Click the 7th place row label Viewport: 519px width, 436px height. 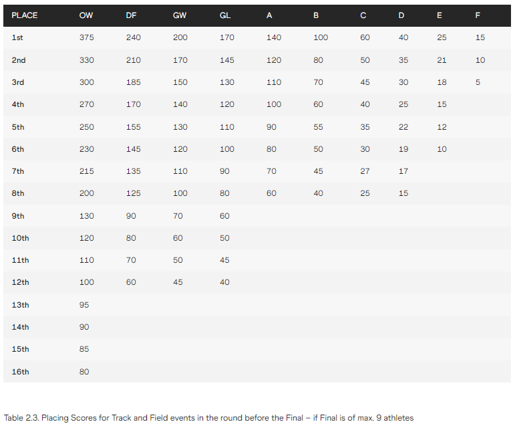(x=18, y=171)
